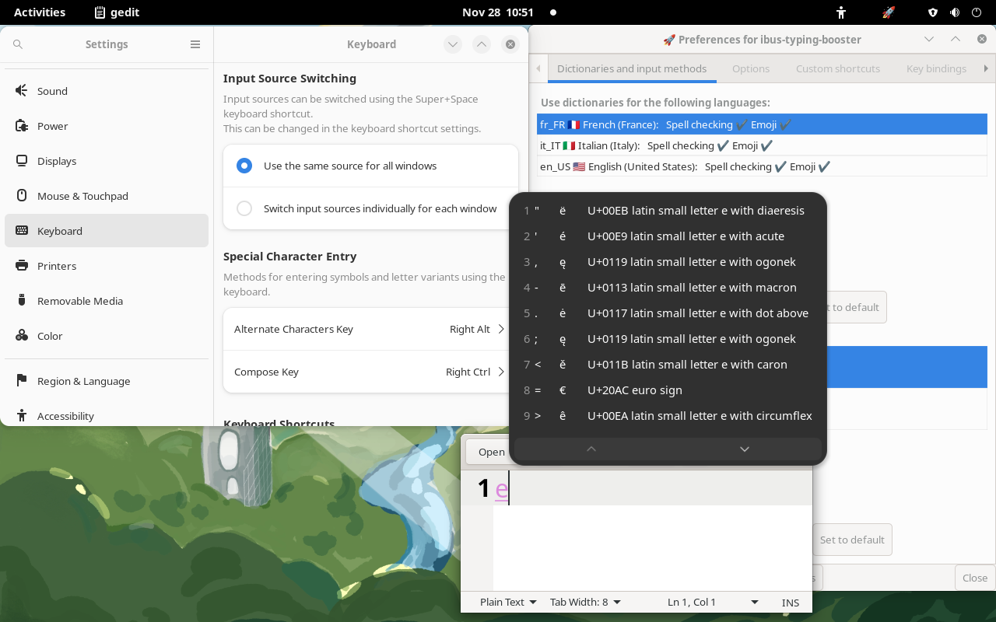Expand the Compose Key setting
Viewport: 996px width, 622px height.
point(366,372)
